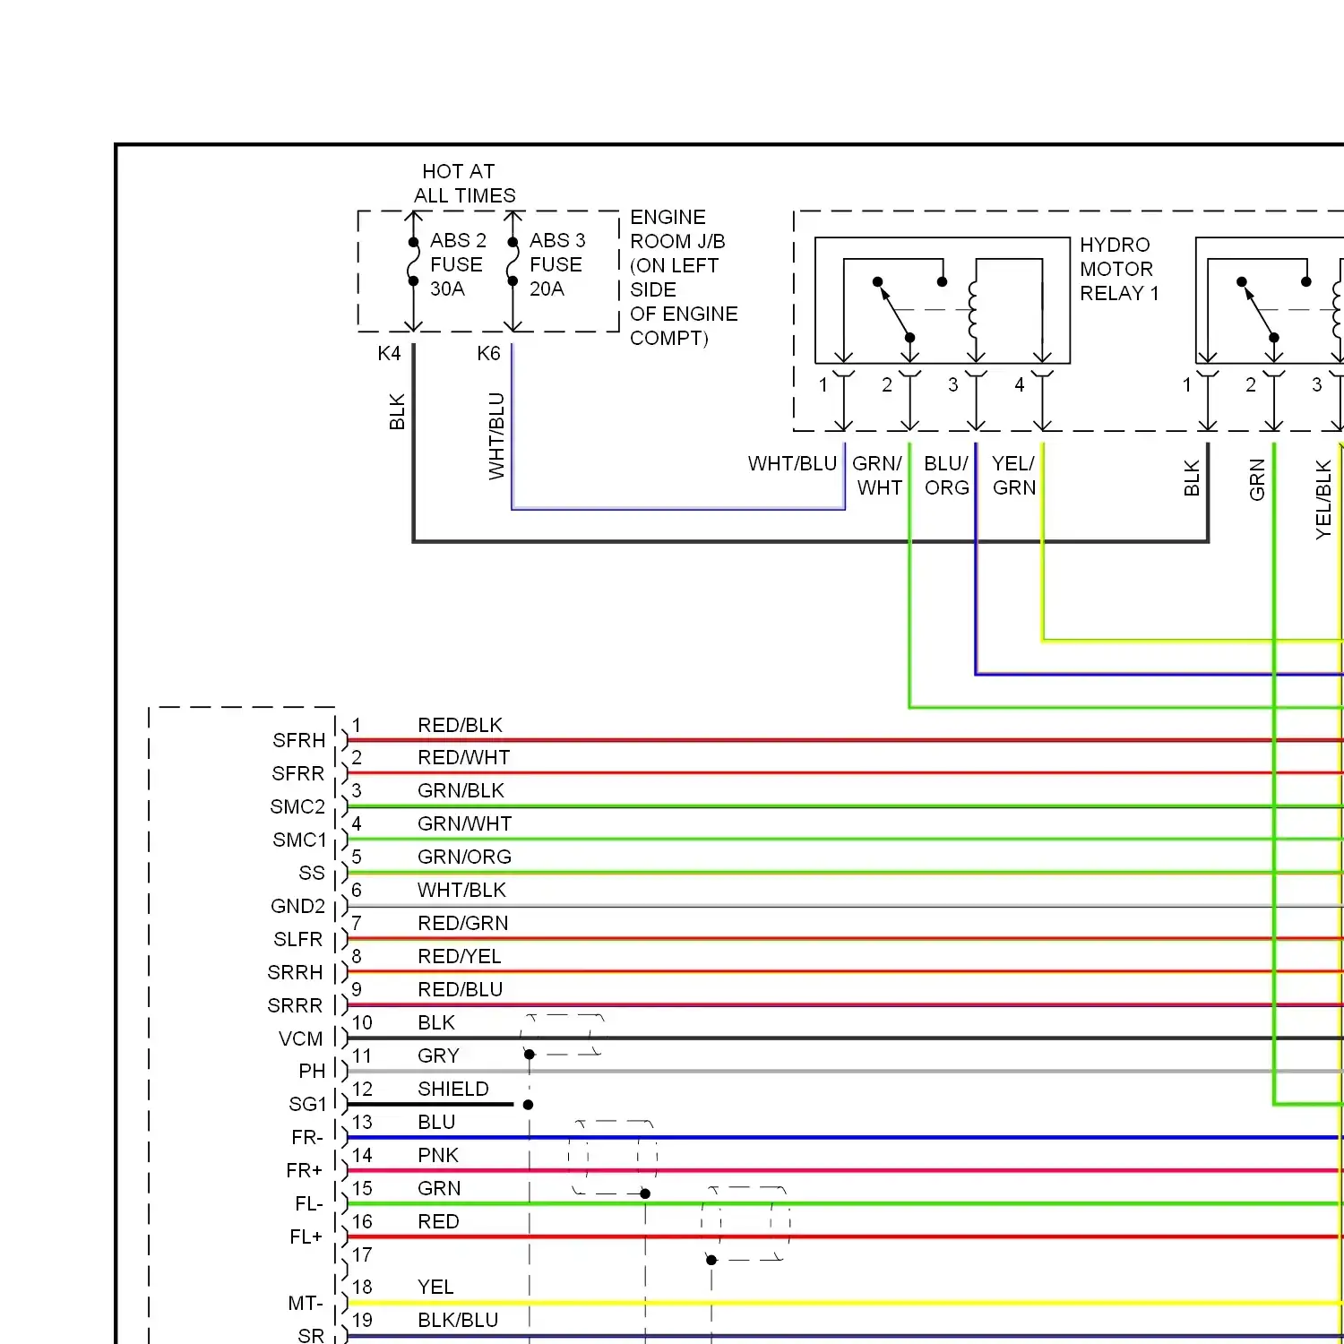Viewport: 1344px width, 1344px height.
Task: Click the BLU/ORG wire label
Action: tap(947, 476)
